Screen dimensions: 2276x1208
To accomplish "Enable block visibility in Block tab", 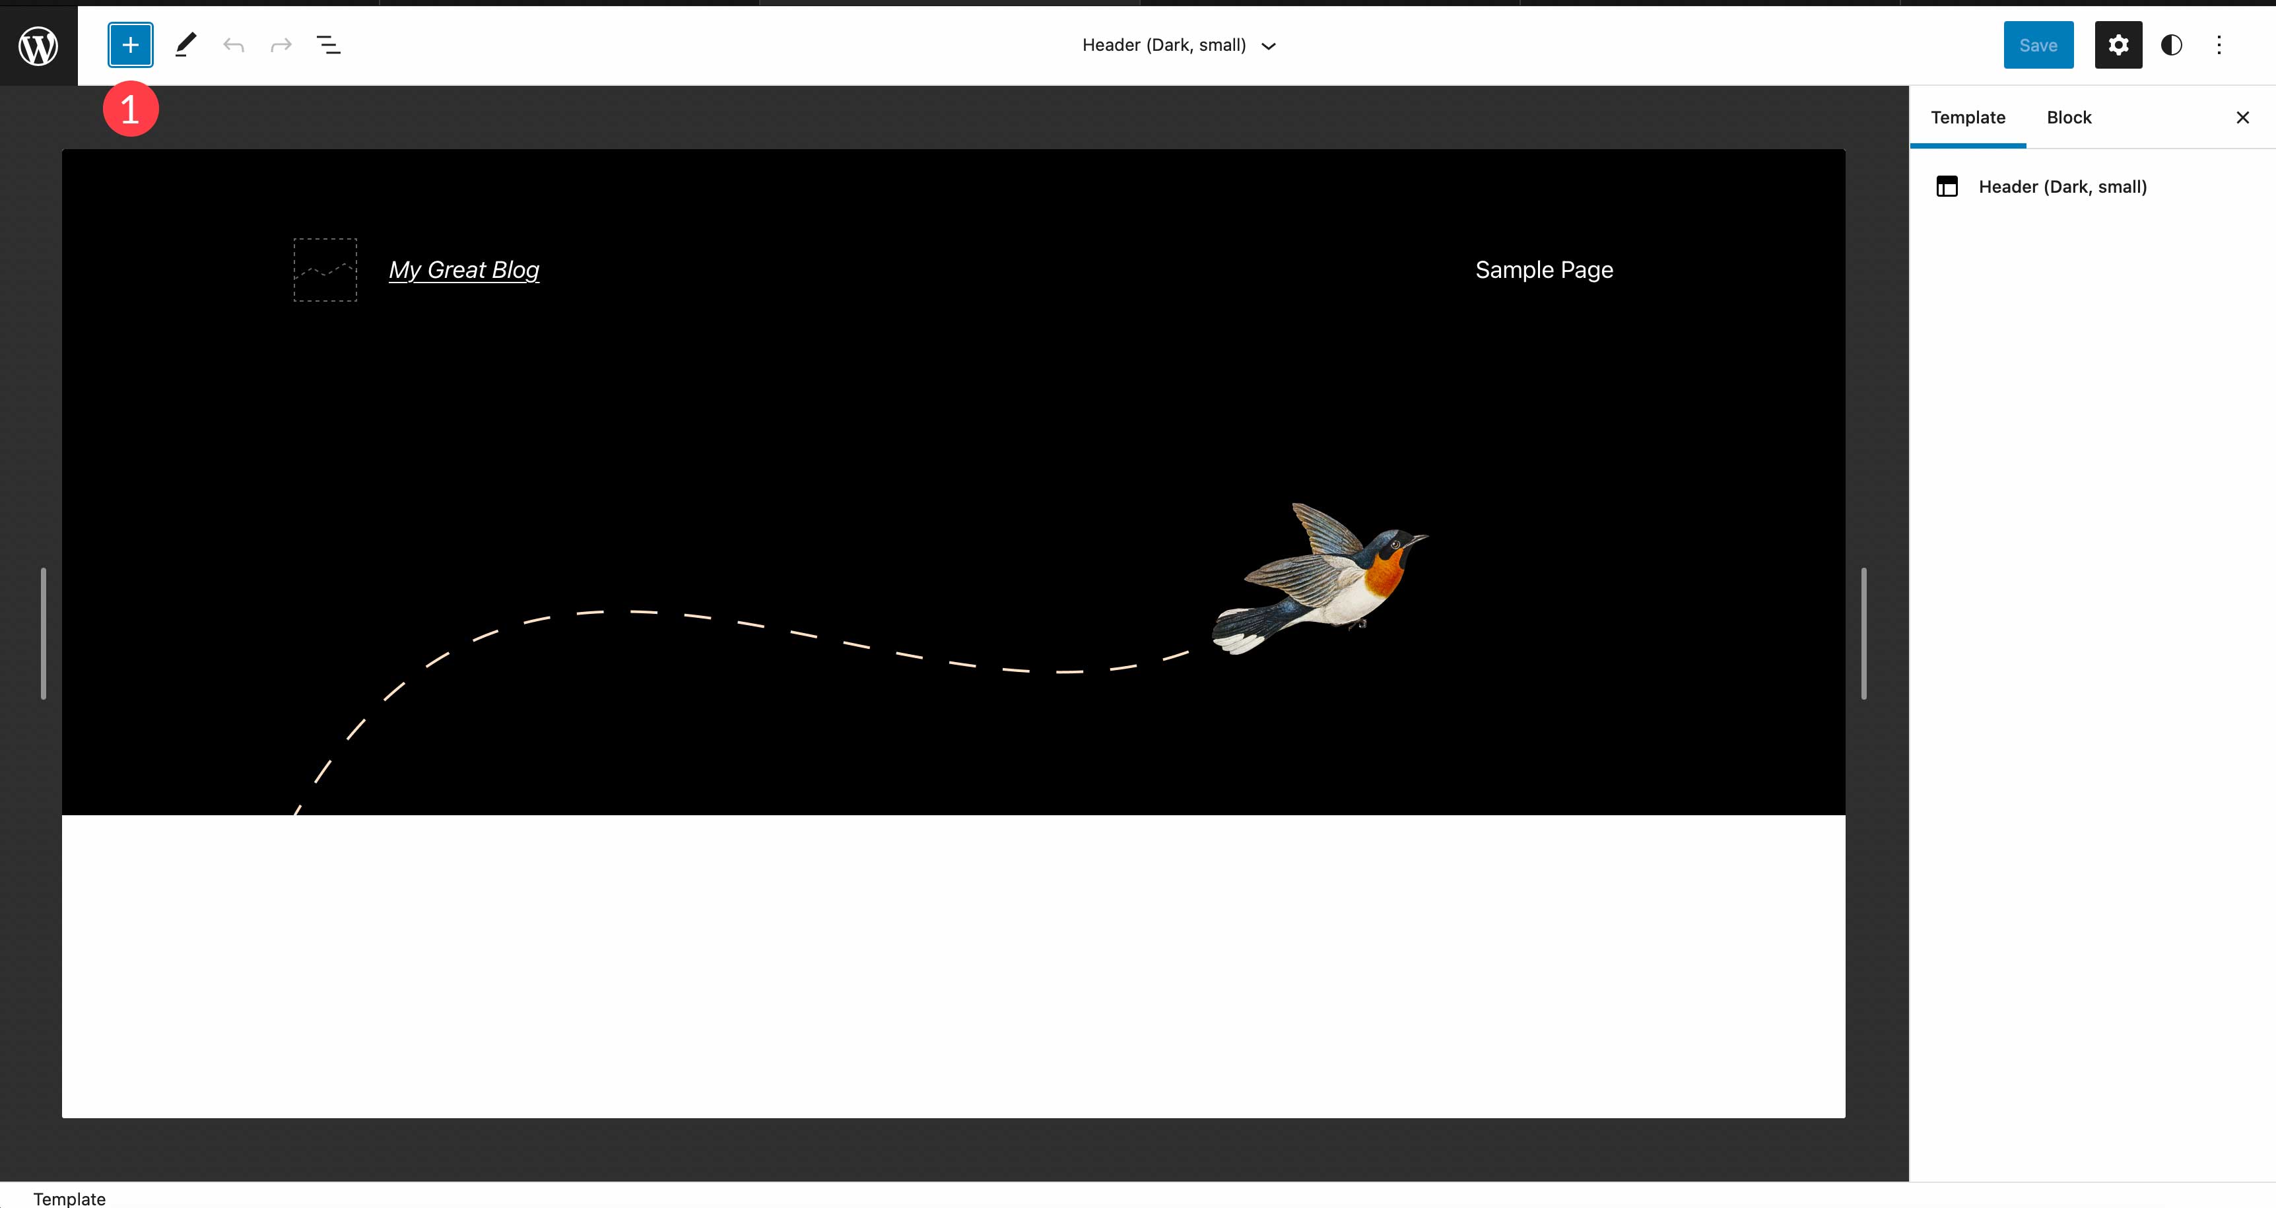I will point(2068,116).
